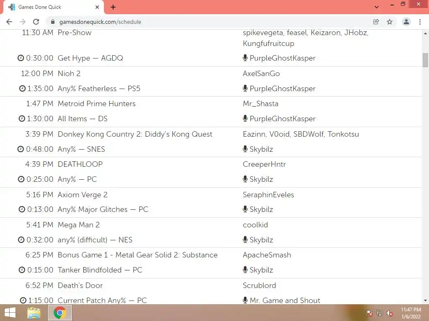The image size is (429, 321).
Task: Click runner name Mr_Shasta
Action: point(261,104)
